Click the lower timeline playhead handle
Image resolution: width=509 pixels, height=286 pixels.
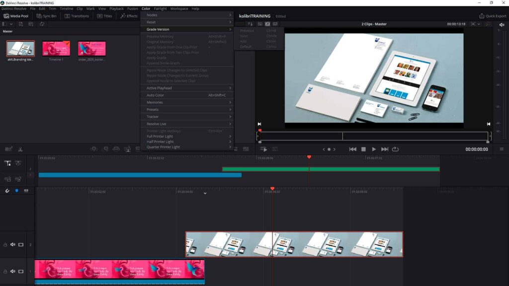click(x=272, y=188)
